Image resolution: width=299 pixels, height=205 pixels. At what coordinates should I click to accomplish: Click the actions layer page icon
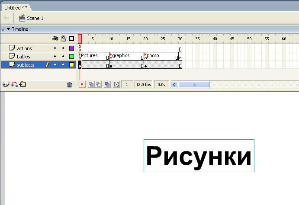pyautogui.click(x=12, y=48)
